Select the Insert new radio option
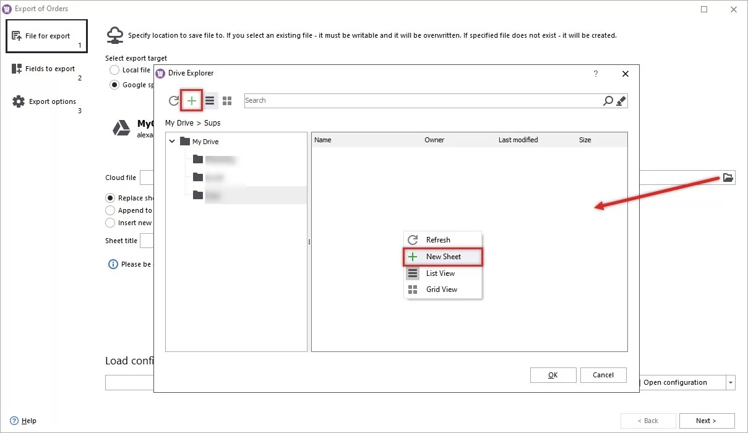Image resolution: width=748 pixels, height=433 pixels. [x=110, y=223]
